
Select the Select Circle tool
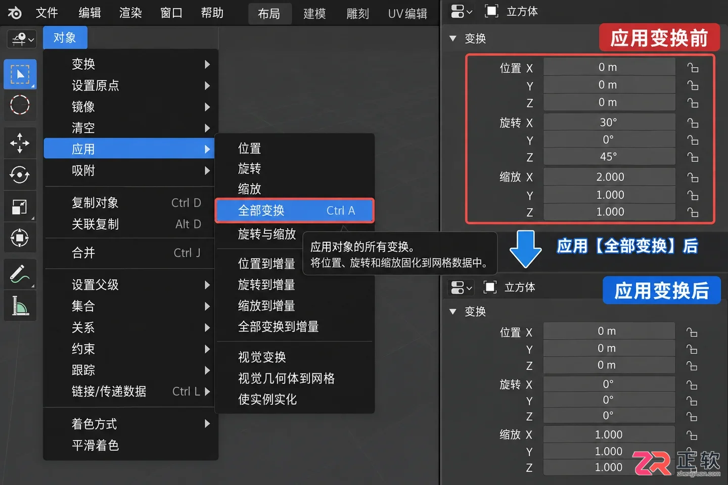(20, 105)
